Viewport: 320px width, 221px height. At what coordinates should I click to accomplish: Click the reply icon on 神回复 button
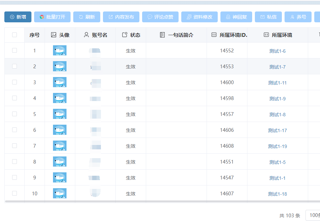pos(229,17)
